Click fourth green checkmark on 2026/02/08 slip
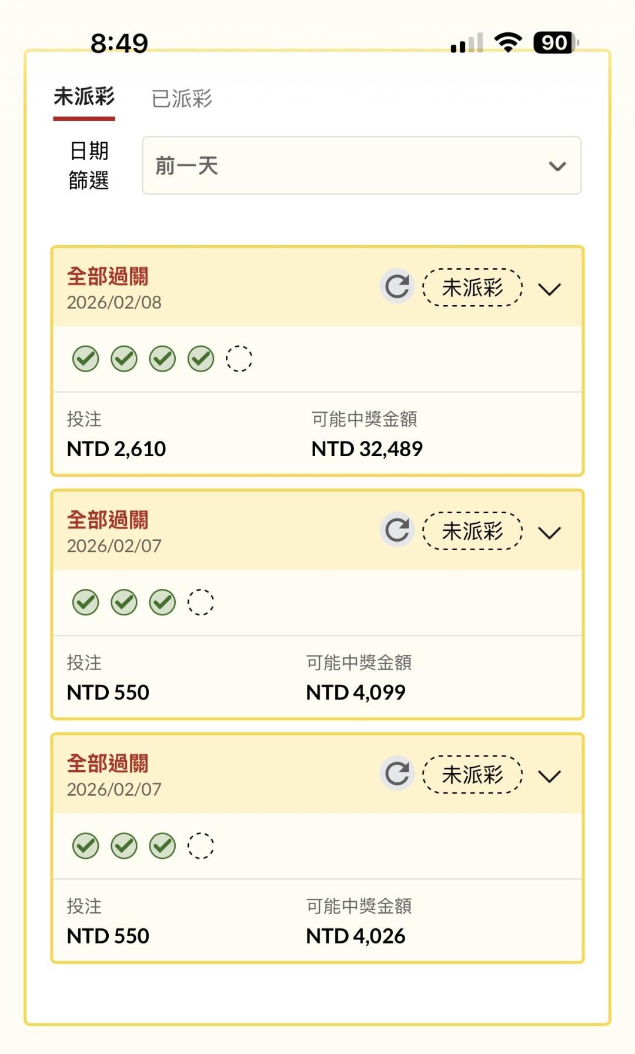 pos(200,359)
